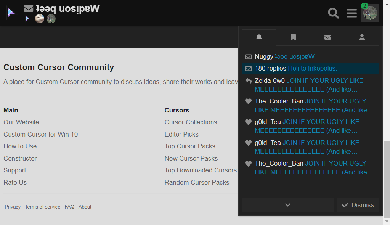
Task: Click the Custom Cursor site logo
Action: (x=11, y=13)
